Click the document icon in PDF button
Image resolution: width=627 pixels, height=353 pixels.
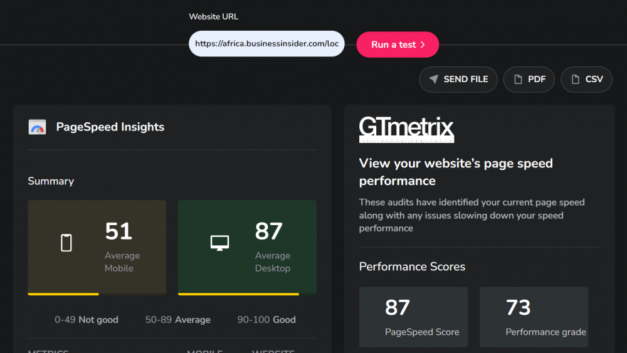click(x=518, y=79)
